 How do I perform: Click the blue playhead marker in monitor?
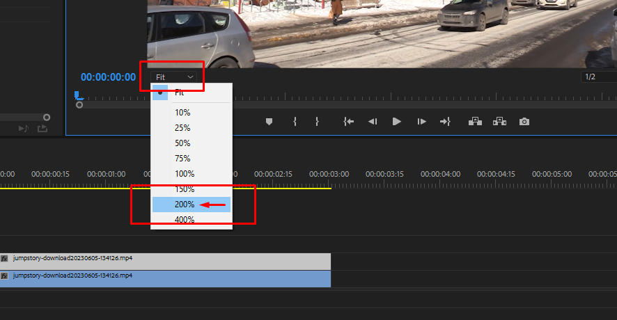click(78, 95)
